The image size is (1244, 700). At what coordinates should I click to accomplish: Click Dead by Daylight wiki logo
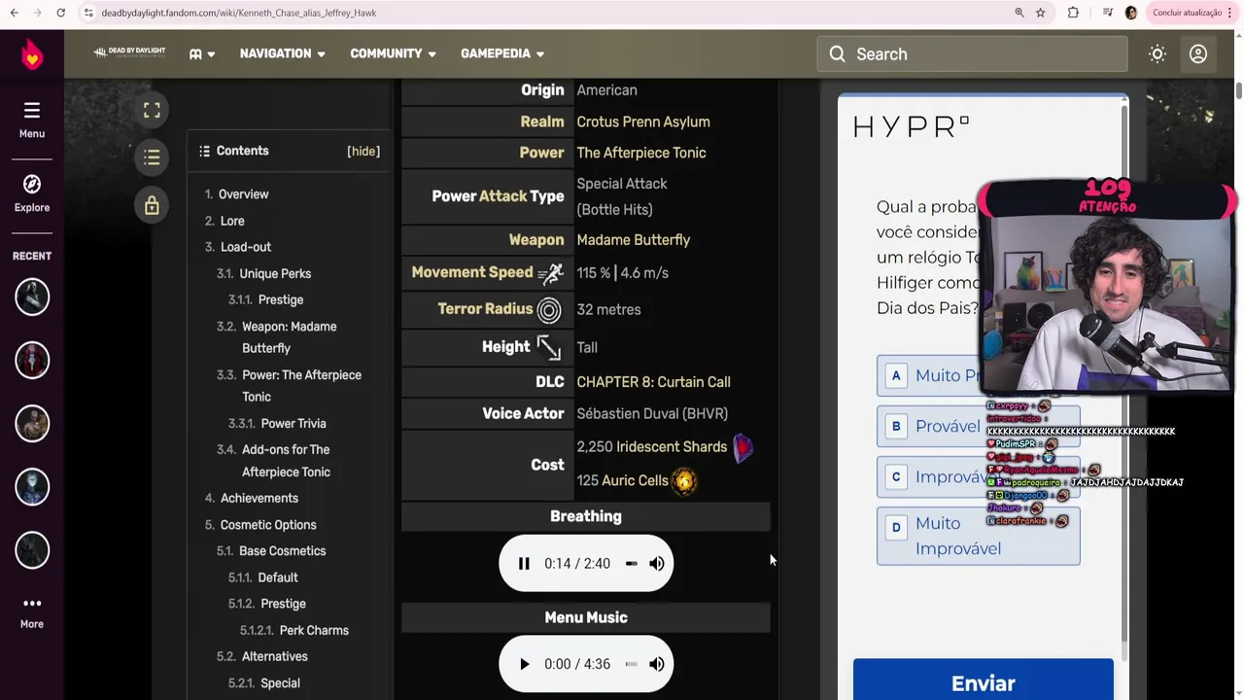(129, 53)
